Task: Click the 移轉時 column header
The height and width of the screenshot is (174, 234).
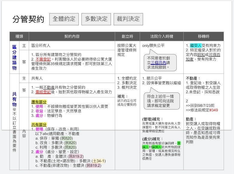Action: click(x=203, y=36)
